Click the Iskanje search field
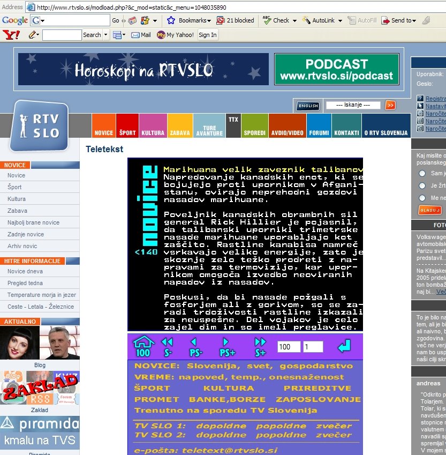 (x=353, y=105)
